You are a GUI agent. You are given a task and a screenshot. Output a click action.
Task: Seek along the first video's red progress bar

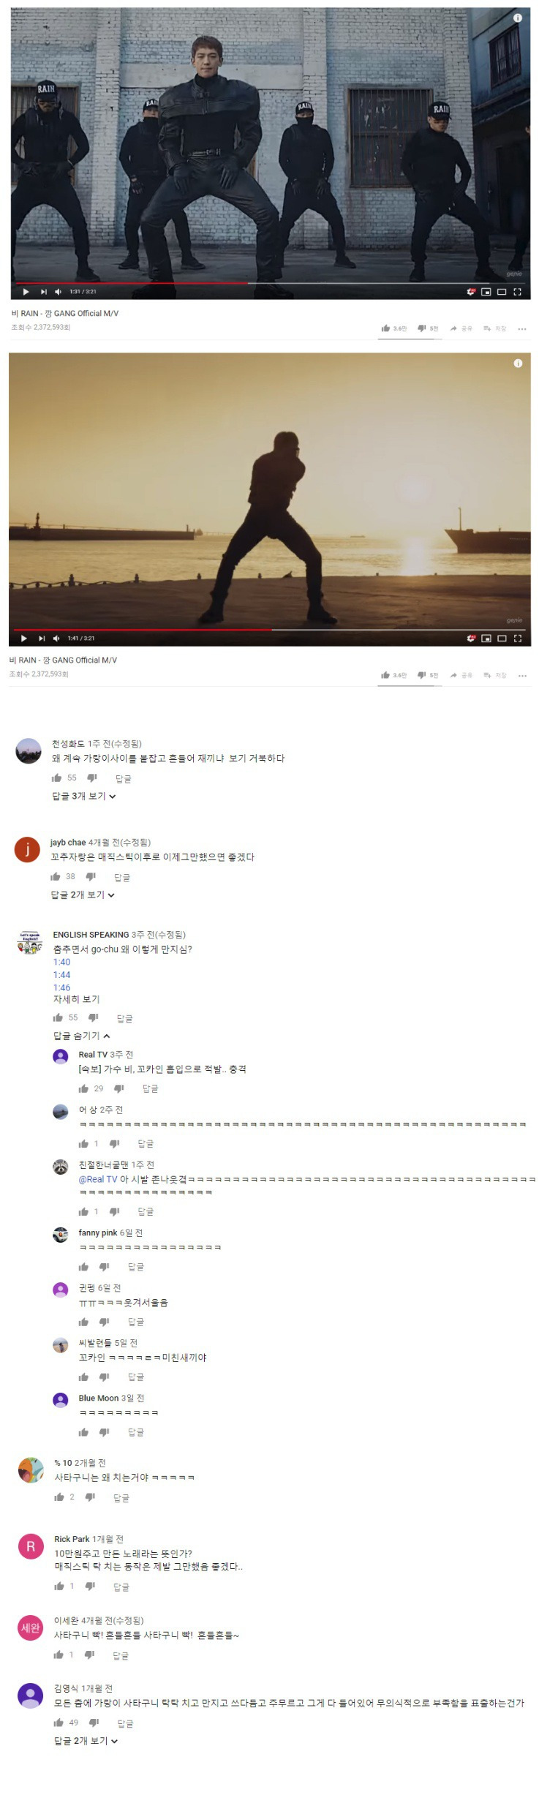[132, 283]
